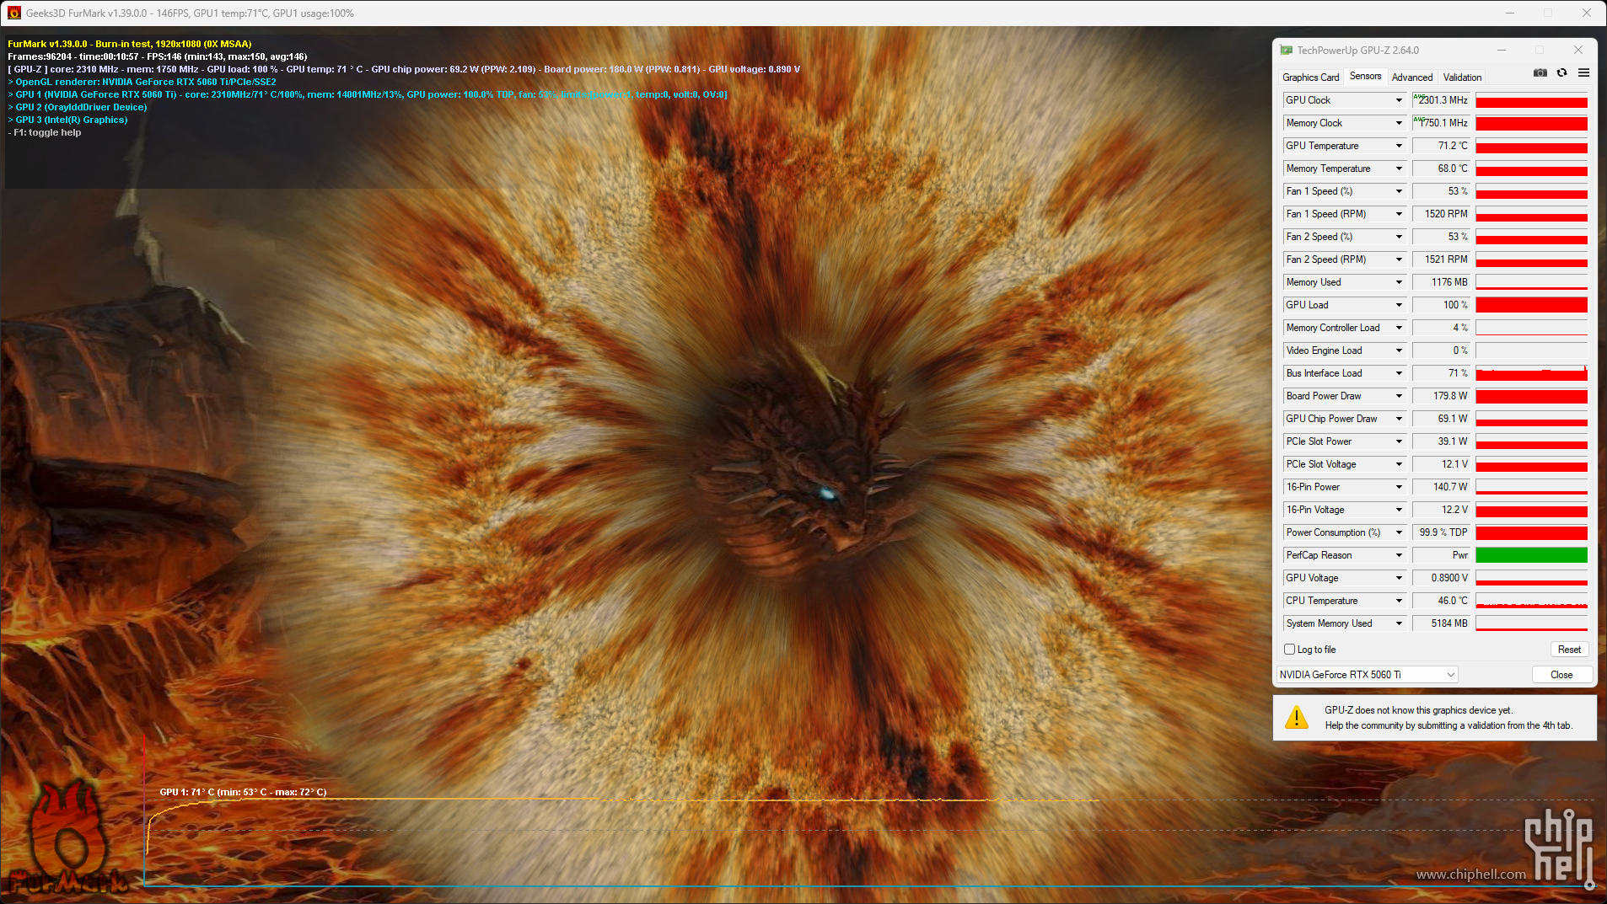Click the FurMark GPU 1 temperature graph label
Screen dimensions: 1607x904
243,792
